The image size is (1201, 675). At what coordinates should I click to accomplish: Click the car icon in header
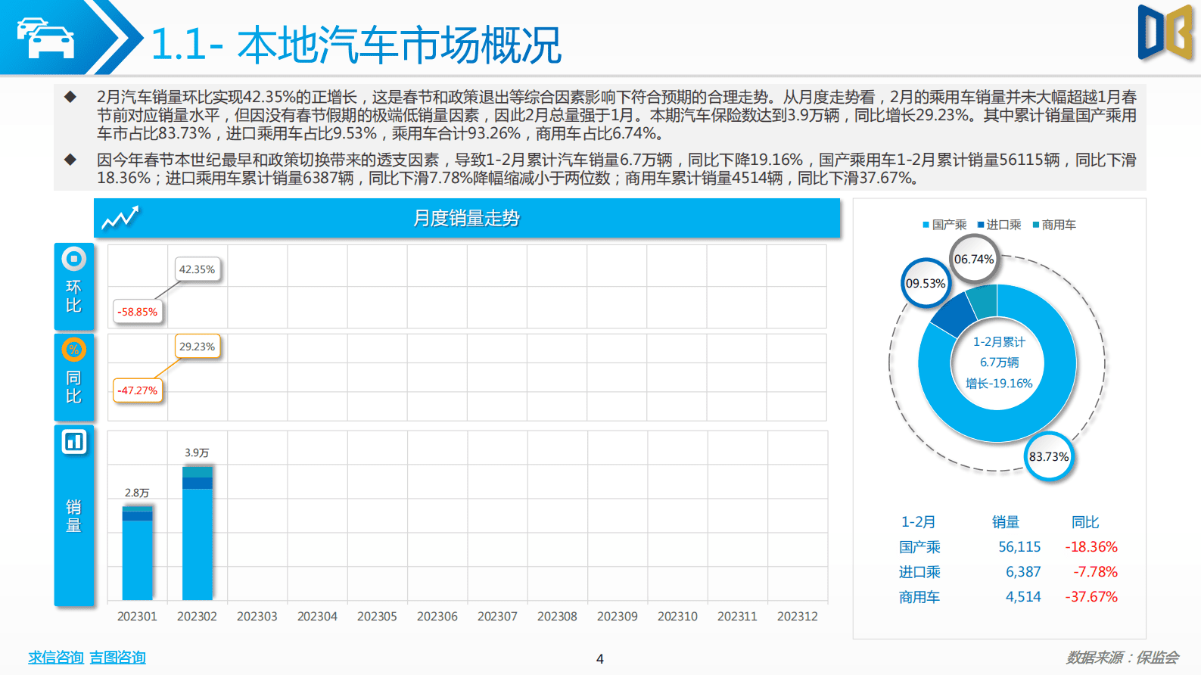click(45, 38)
